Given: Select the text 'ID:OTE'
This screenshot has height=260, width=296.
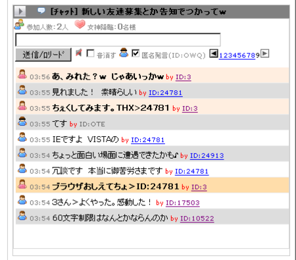Looking at the screenshot, I should click(92, 124).
